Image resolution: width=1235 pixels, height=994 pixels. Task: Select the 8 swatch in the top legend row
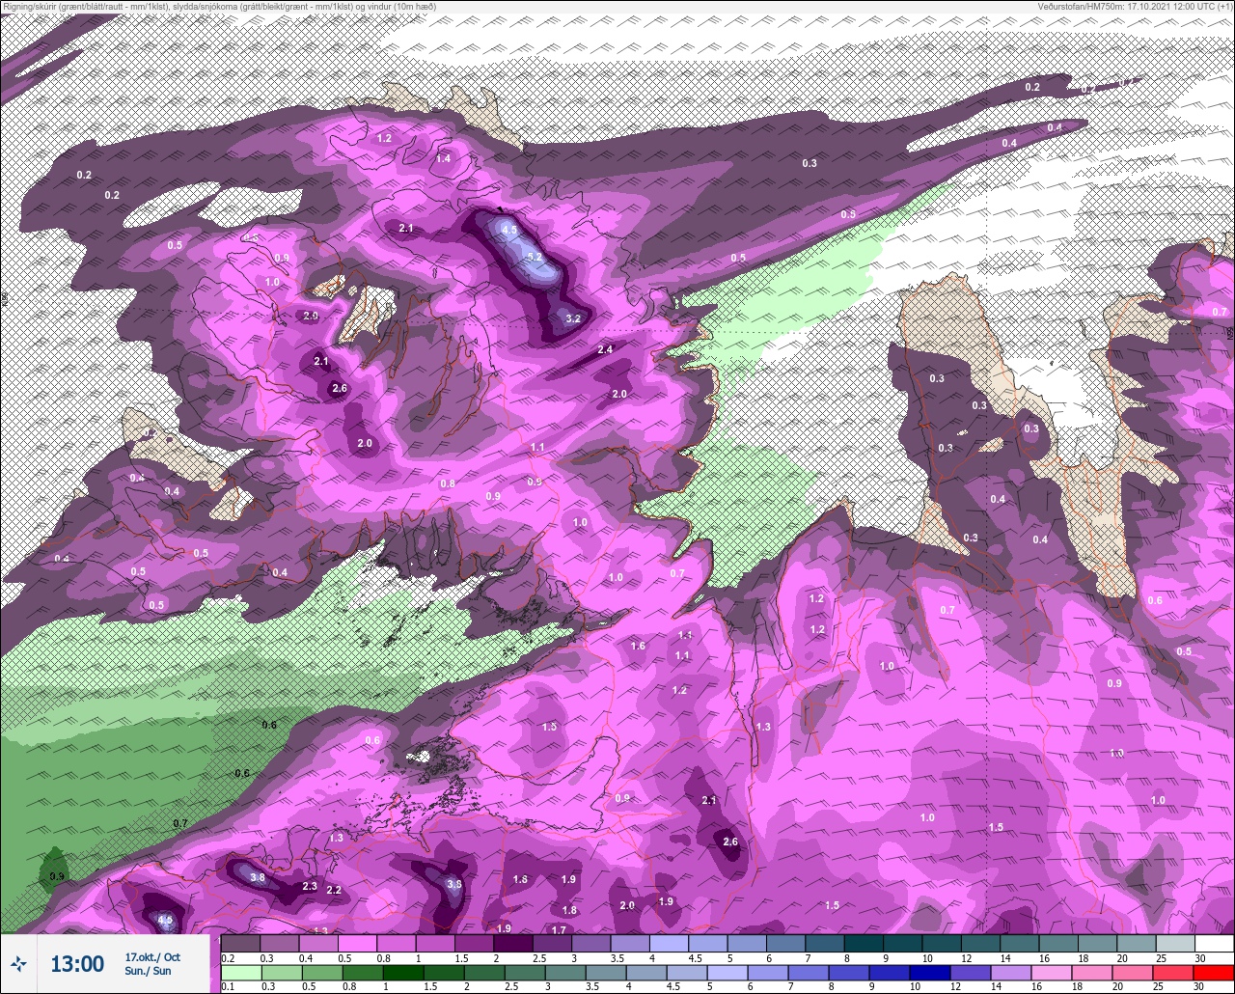pos(864,943)
